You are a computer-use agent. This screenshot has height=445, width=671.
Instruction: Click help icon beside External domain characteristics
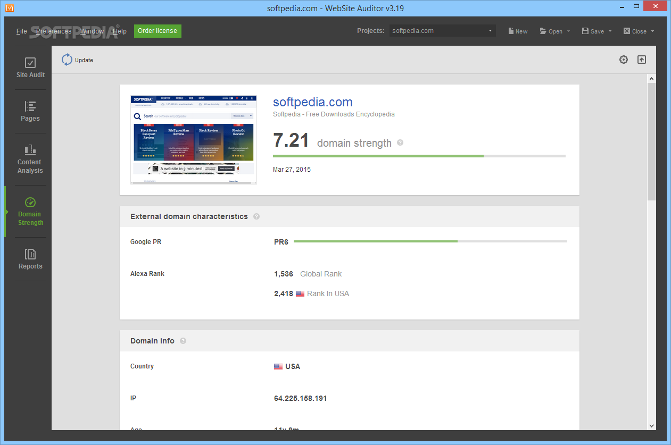click(x=256, y=216)
